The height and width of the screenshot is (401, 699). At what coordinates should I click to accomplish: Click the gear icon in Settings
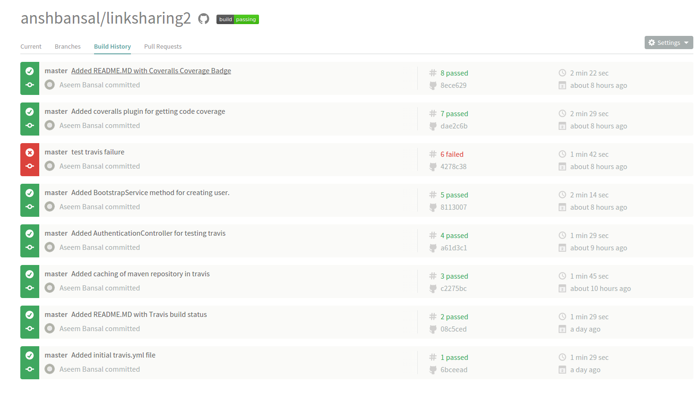tap(652, 43)
